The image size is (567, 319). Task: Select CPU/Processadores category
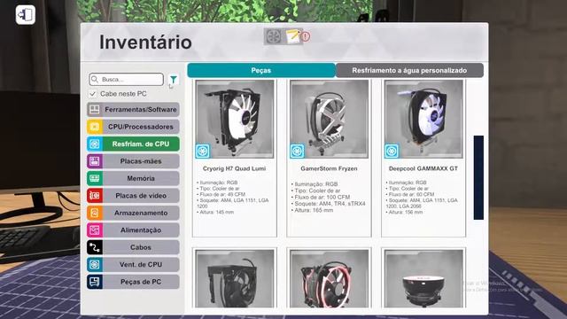coord(133,127)
